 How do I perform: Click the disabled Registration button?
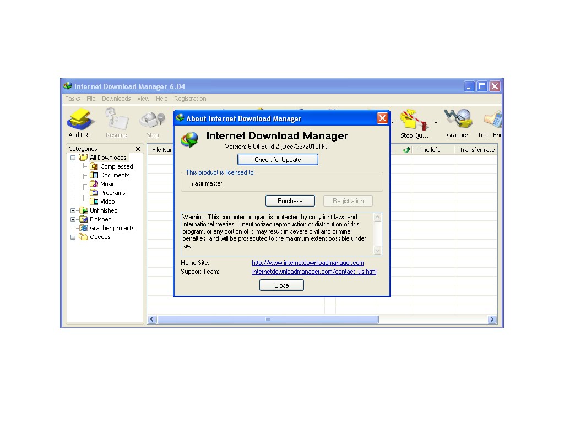point(348,200)
